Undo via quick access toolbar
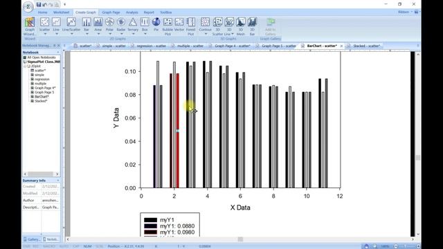This screenshot has height=249, width=443. pos(44,5)
